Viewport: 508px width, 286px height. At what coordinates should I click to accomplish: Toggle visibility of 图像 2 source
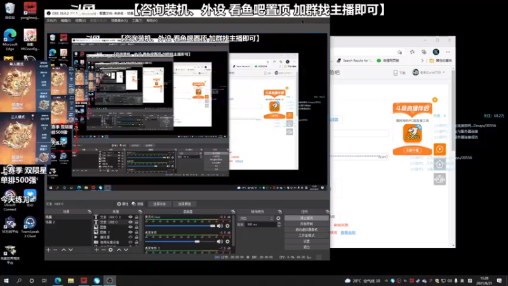coord(130,232)
